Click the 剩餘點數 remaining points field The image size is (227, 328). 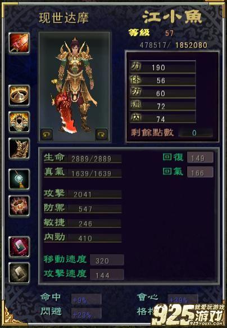pyautogui.click(x=196, y=133)
